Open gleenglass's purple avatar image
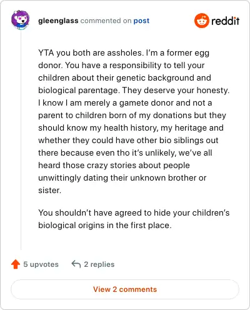Screen dimensions: 250x310 [20, 20]
